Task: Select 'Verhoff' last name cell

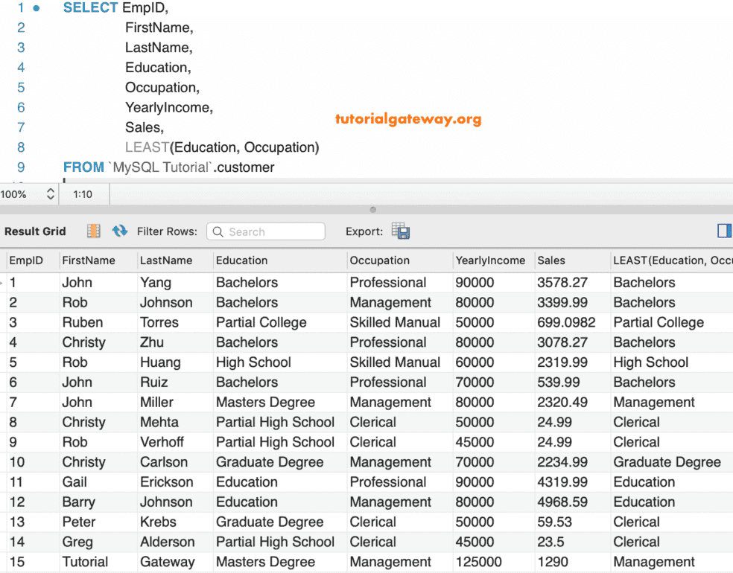Action: click(162, 442)
